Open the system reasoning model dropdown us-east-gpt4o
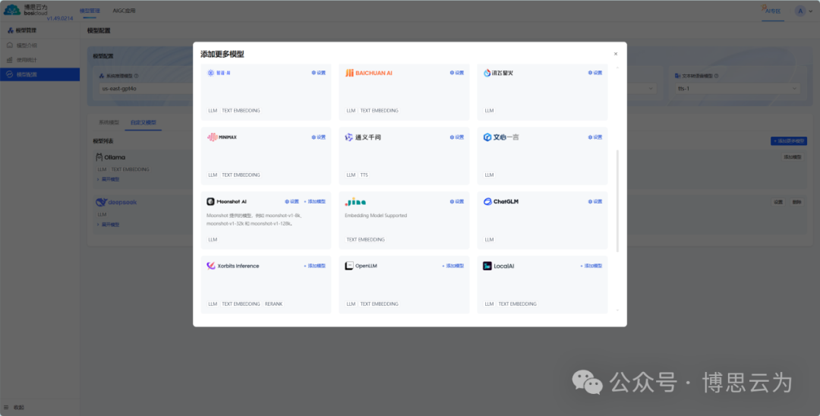This screenshot has height=416, width=820. (x=147, y=89)
